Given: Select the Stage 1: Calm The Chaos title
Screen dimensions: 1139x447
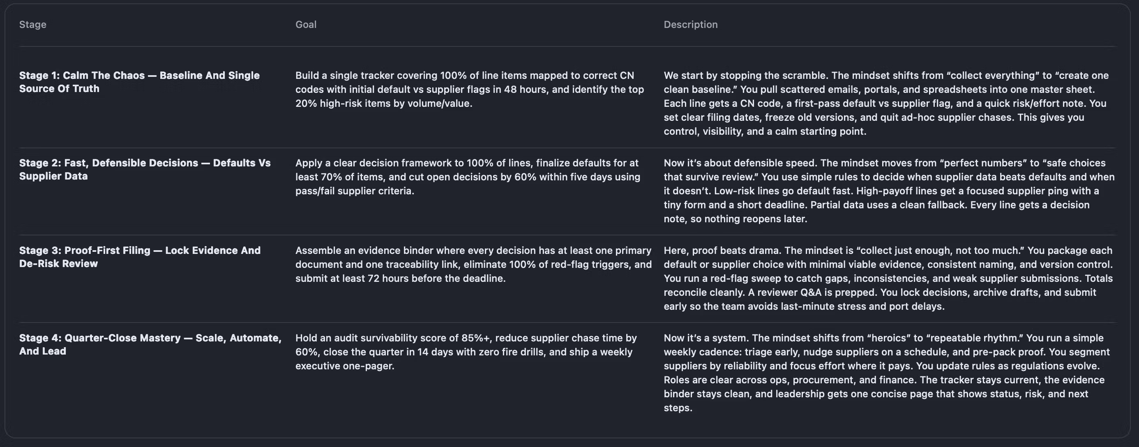Looking at the screenshot, I should tap(139, 82).
